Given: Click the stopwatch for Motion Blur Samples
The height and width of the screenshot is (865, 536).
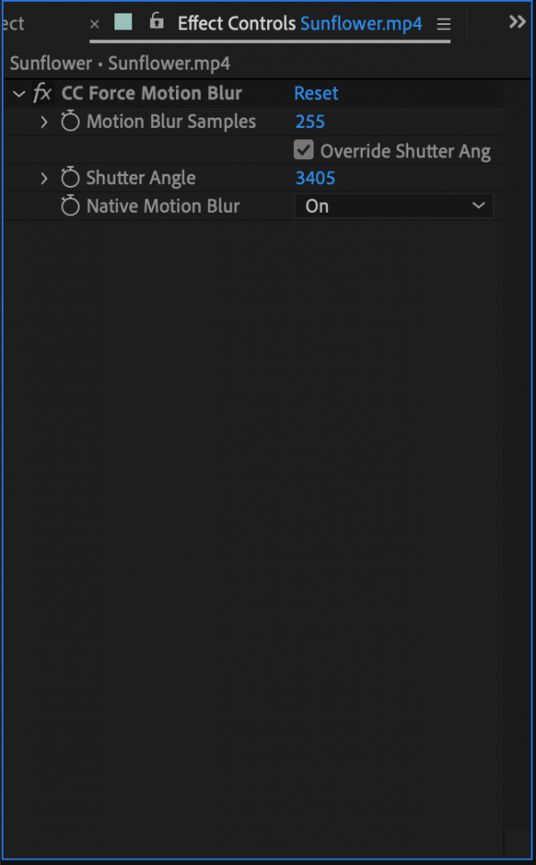Looking at the screenshot, I should click(70, 122).
